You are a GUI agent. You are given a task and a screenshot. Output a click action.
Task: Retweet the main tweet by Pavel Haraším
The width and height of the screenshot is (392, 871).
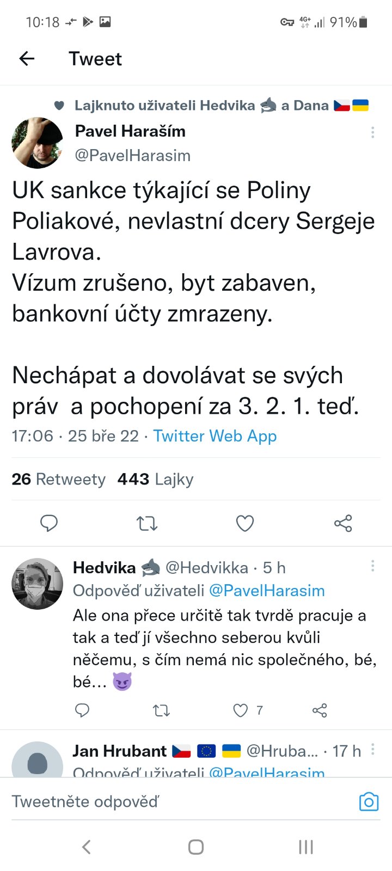click(x=146, y=523)
